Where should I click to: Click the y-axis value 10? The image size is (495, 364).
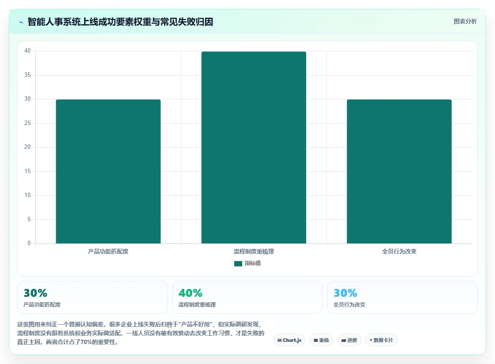tap(27, 195)
